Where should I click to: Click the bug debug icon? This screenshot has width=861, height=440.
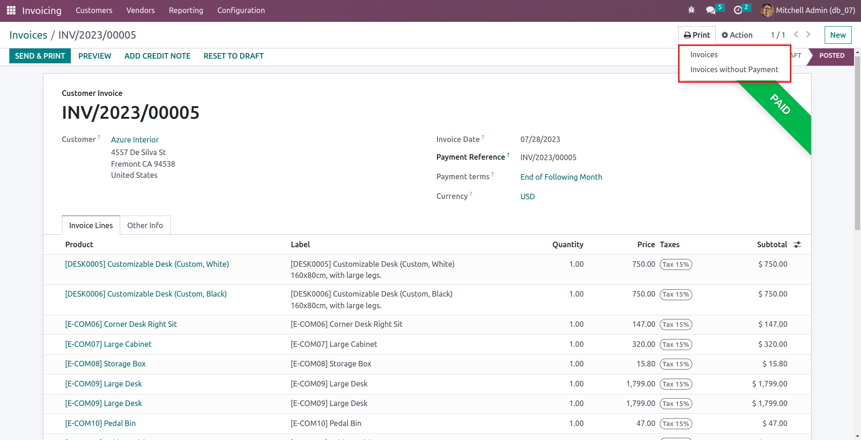[x=691, y=10]
